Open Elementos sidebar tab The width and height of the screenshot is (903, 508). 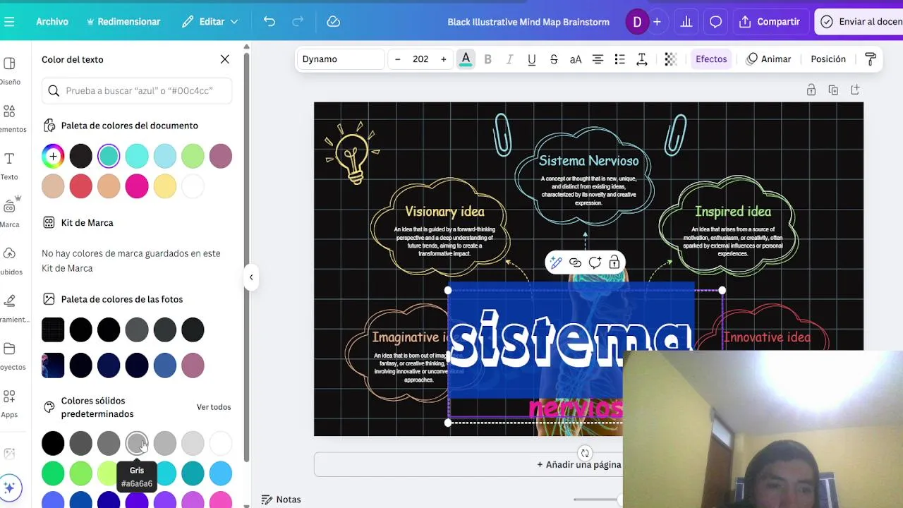point(10,119)
